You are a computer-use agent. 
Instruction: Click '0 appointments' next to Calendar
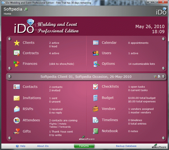click(138, 43)
